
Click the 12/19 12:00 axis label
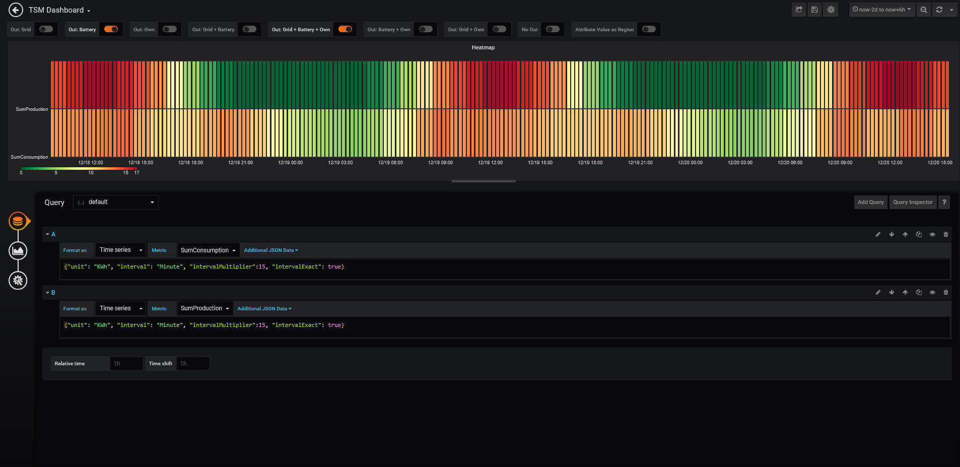coord(490,163)
